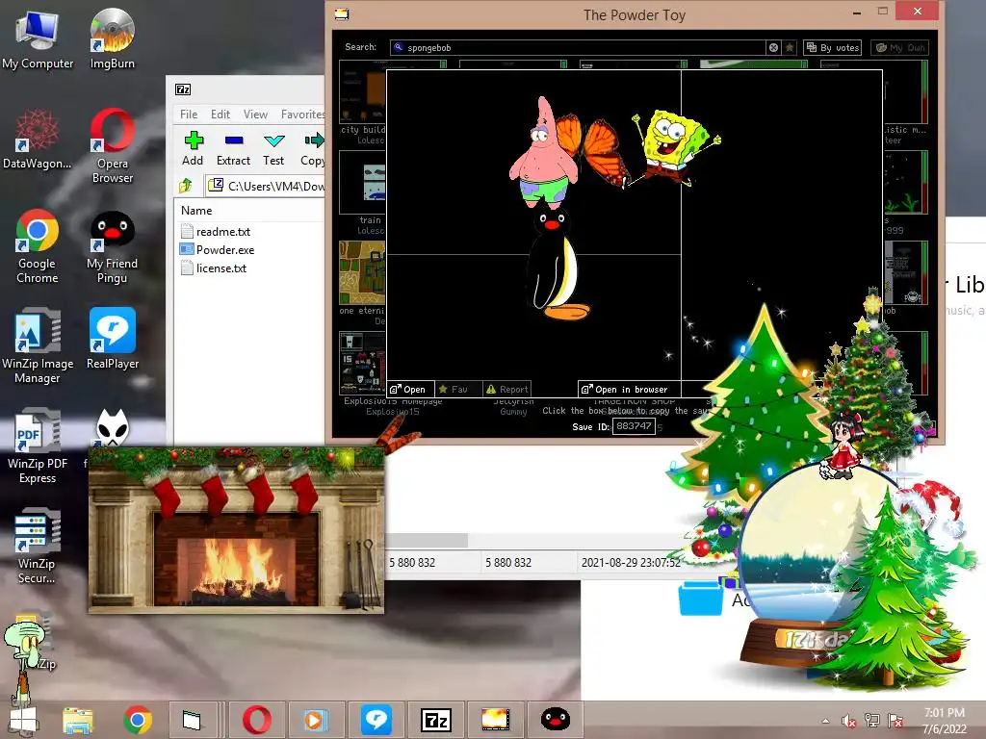Screen dimensions: 986x739
Task: Open the Start button on taskbar
Action: click(x=23, y=720)
